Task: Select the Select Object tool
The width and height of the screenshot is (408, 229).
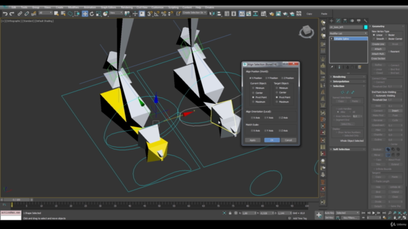Action: tap(56, 13)
